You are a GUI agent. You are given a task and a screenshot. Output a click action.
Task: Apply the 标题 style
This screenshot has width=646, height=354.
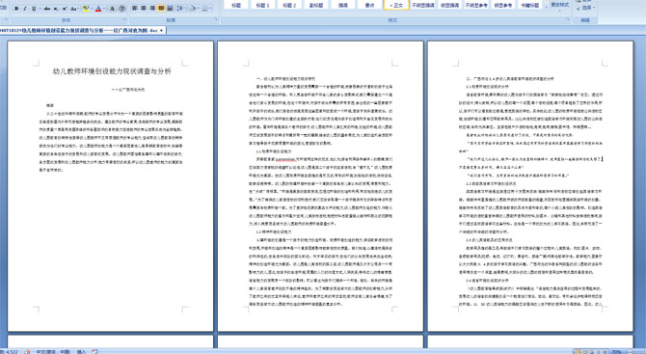pyautogui.click(x=236, y=5)
